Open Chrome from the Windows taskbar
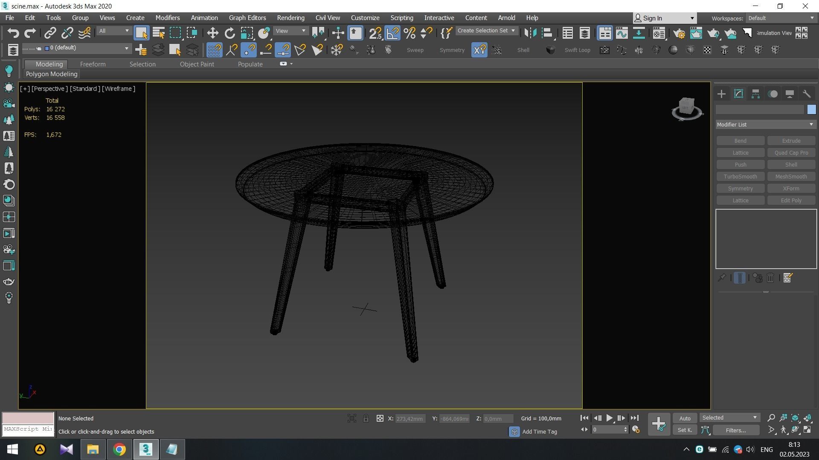 click(119, 449)
